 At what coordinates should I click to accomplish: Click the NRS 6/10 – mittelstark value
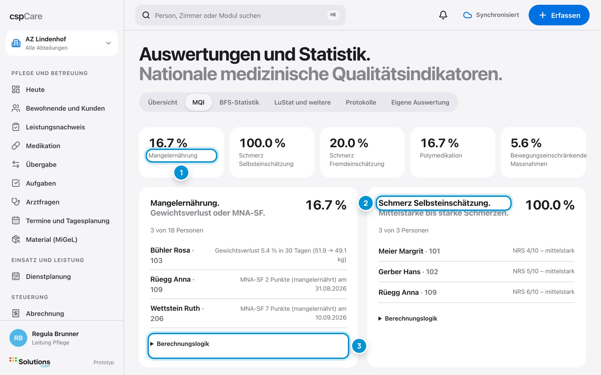544,292
